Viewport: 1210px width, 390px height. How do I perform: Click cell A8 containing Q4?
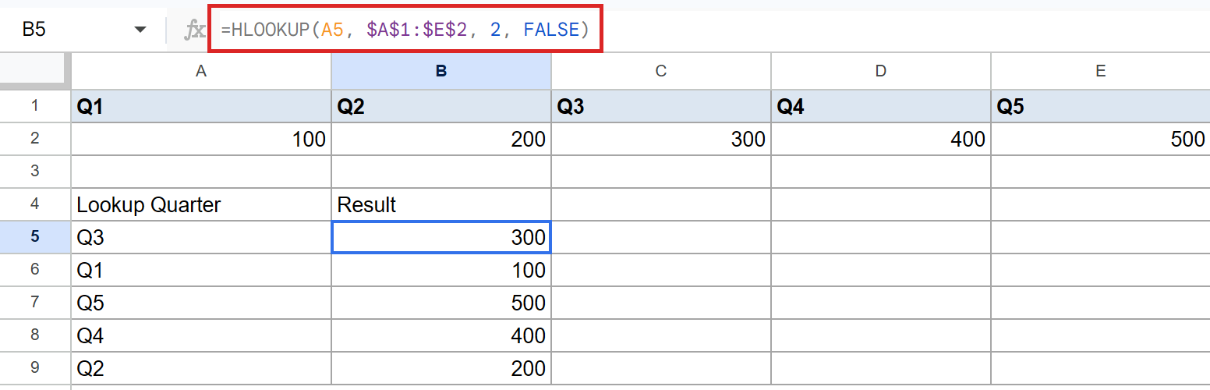[x=201, y=335]
